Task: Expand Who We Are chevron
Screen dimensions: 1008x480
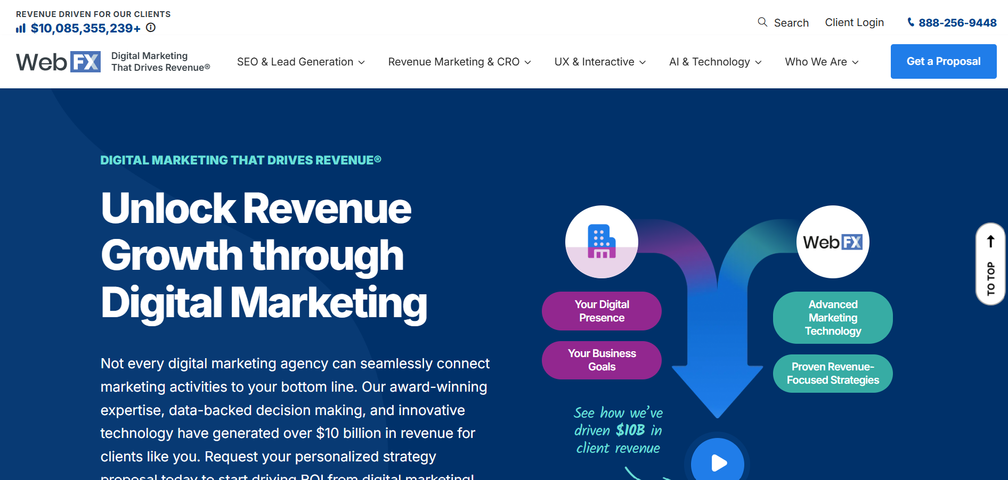Action: coord(855,62)
